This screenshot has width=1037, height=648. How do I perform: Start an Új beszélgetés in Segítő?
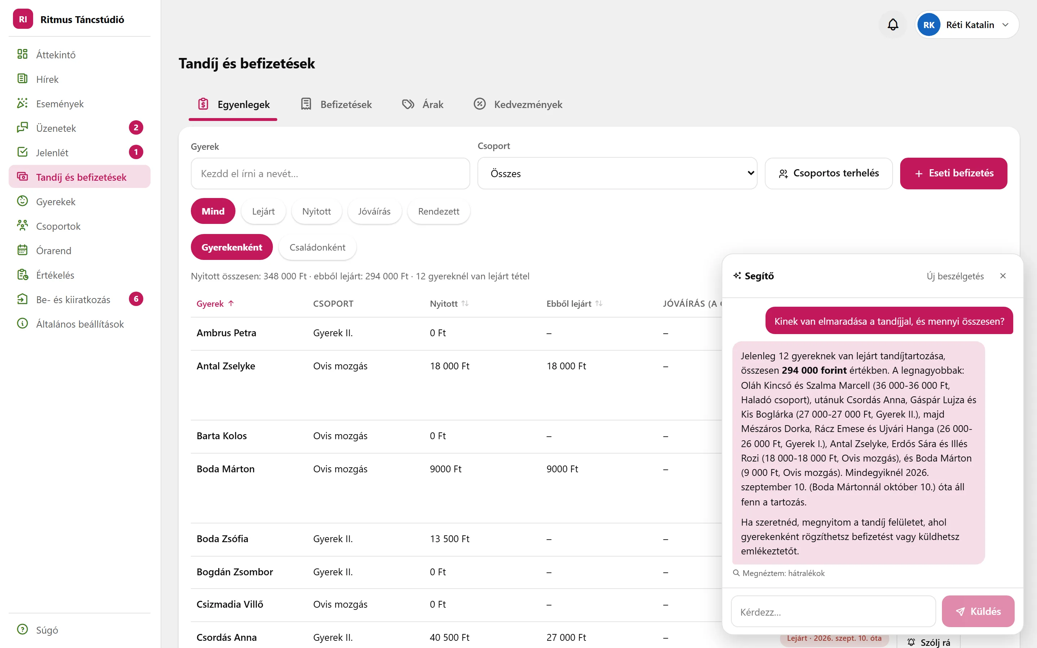pyautogui.click(x=955, y=276)
